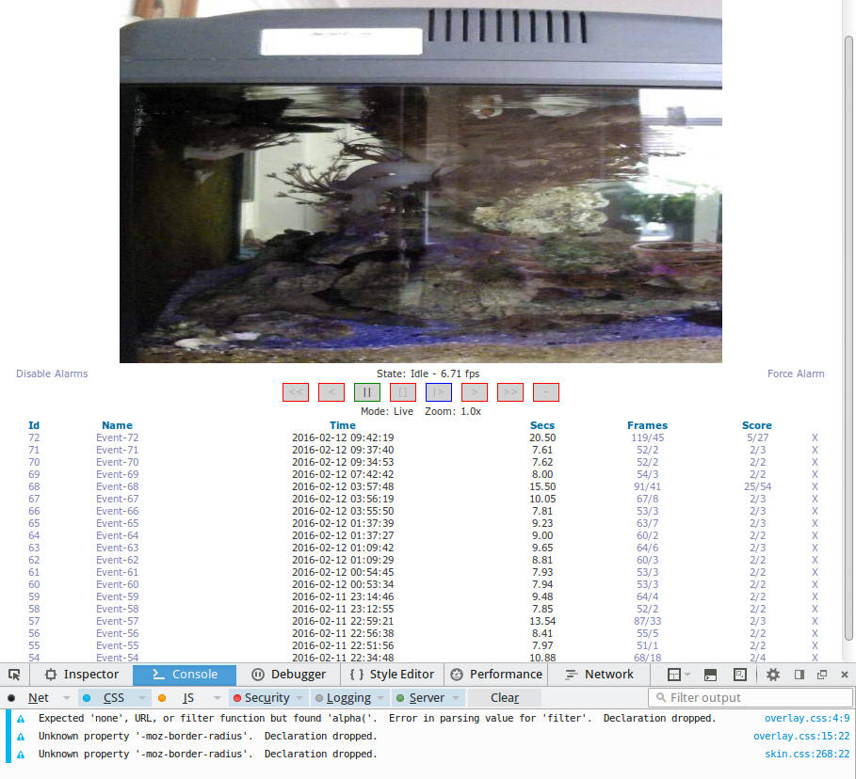Image resolution: width=856 pixels, height=779 pixels.
Task: Open Id 63 event link
Action: (x=34, y=548)
